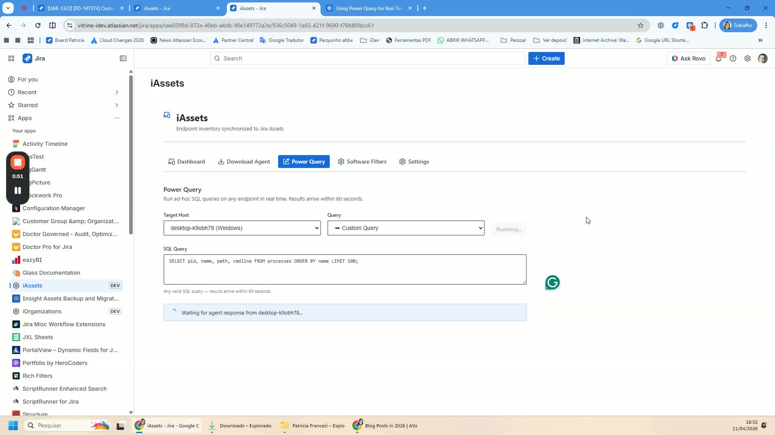This screenshot has height=435, width=775.
Task: Select the Power Query tab
Action: 304,162
